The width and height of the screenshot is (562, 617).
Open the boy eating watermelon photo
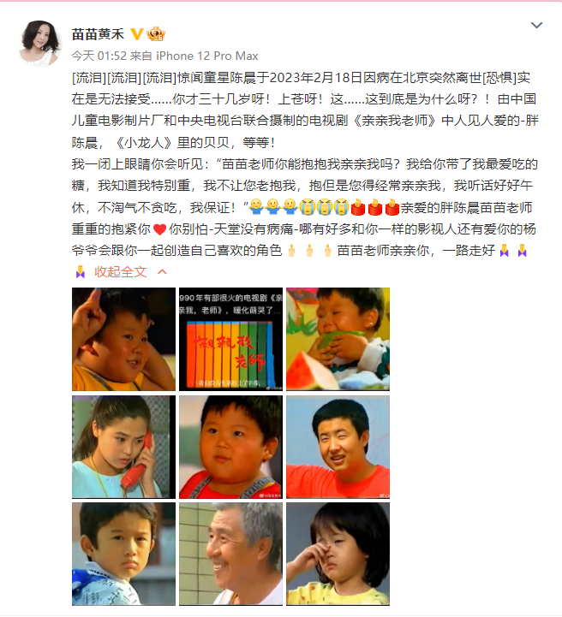[x=338, y=339]
